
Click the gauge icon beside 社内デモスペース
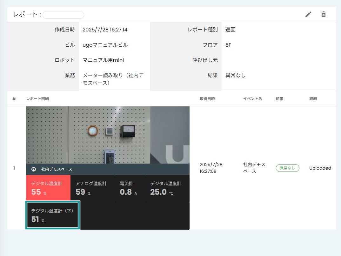33,169
